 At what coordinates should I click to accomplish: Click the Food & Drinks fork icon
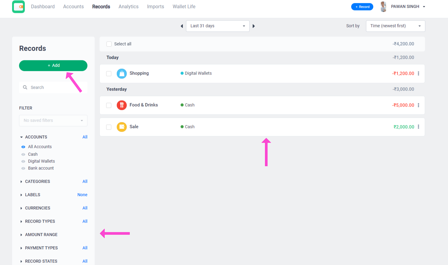[x=122, y=105]
